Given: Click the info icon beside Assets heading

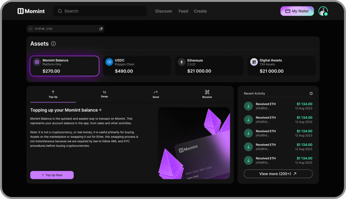Looking at the screenshot, I should tap(53, 44).
